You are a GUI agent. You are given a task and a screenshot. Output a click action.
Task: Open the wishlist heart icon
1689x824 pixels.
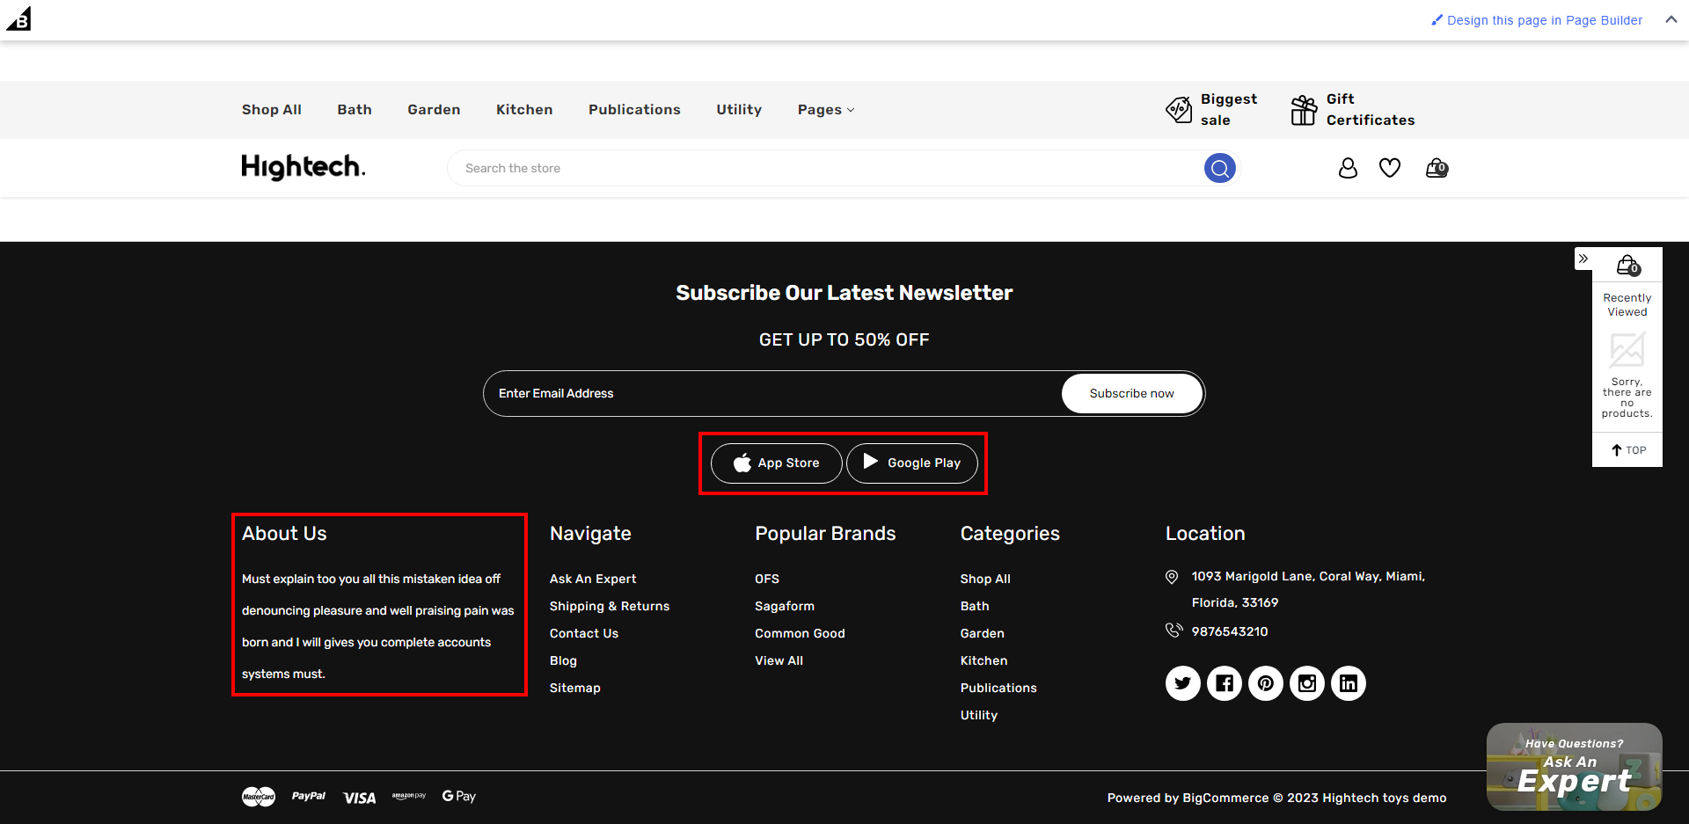1390,168
